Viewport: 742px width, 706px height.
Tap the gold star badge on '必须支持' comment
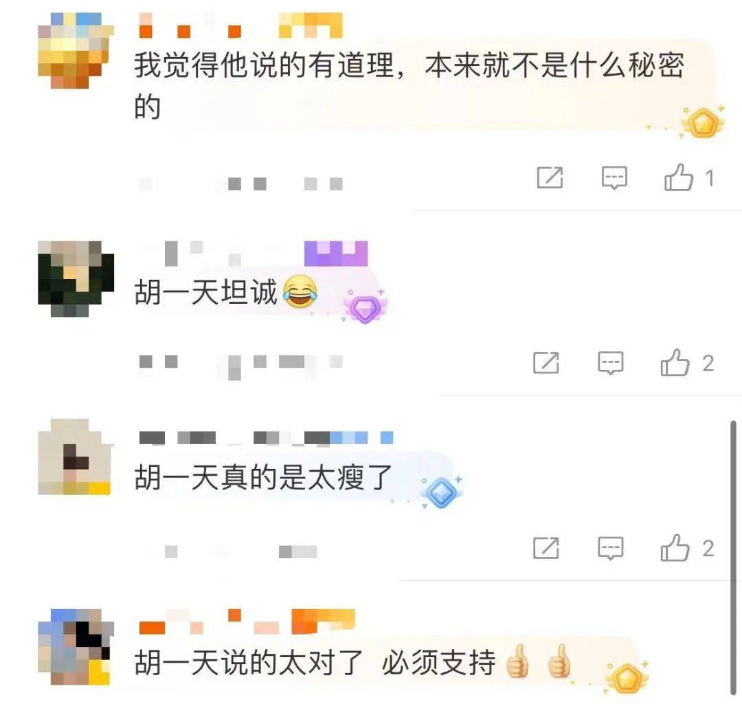click(x=627, y=678)
